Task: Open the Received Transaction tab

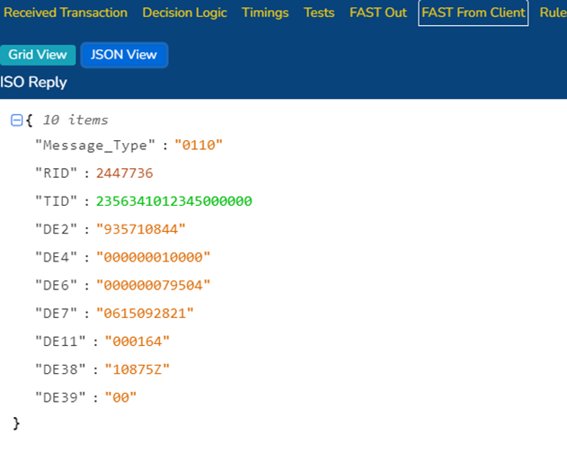Action: point(66,13)
